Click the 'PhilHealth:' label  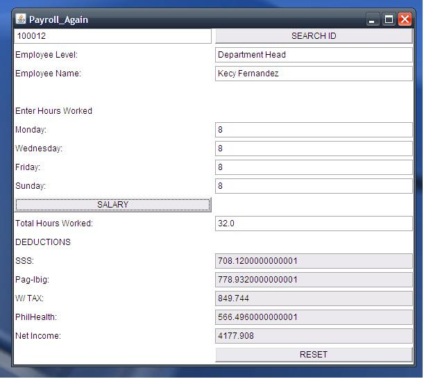36,317
